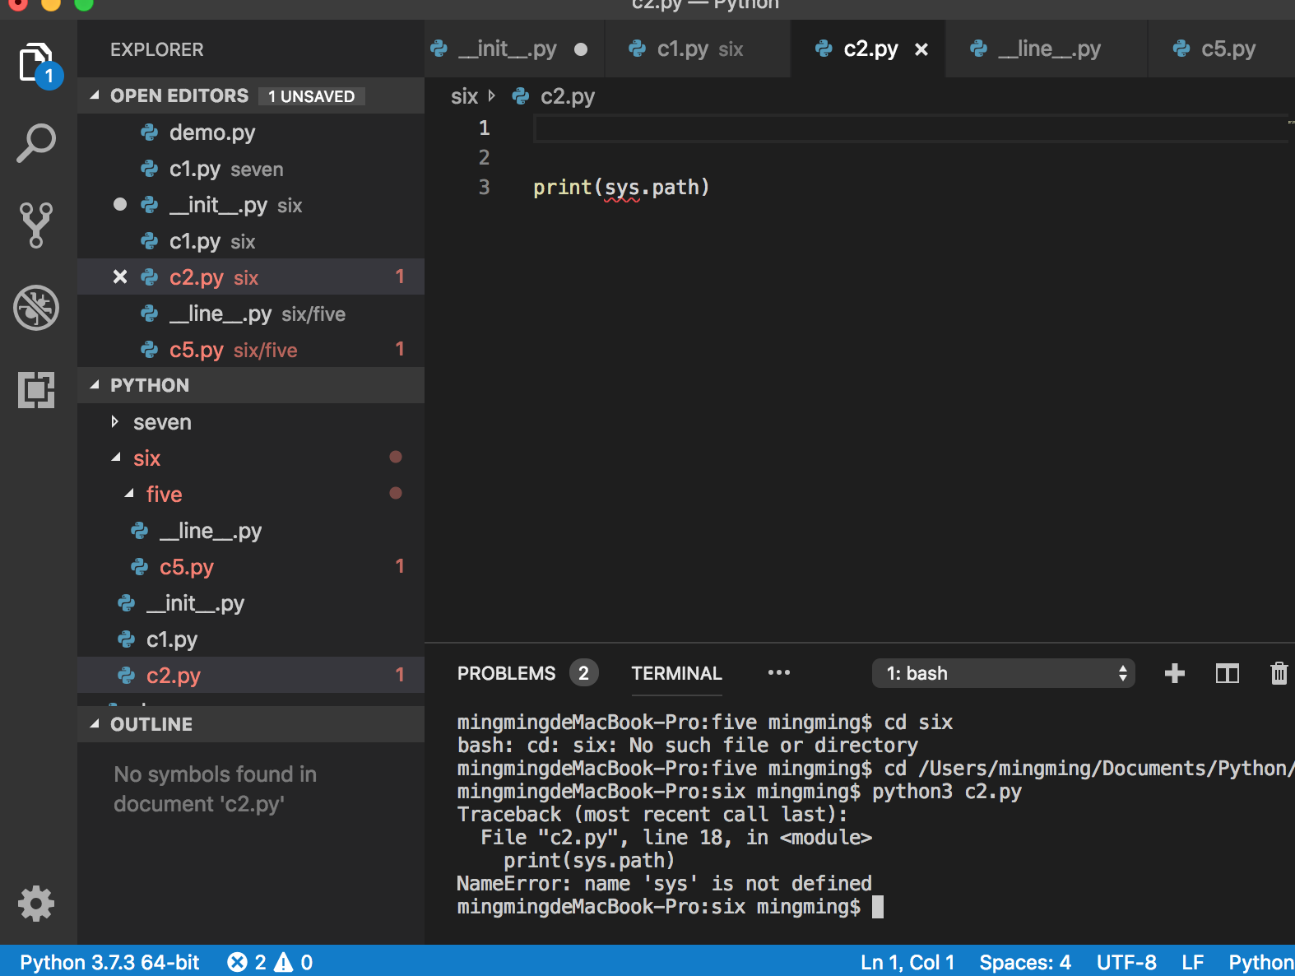Image resolution: width=1295 pixels, height=976 pixels.
Task: Open the Problems panel tab
Action: [506, 673]
